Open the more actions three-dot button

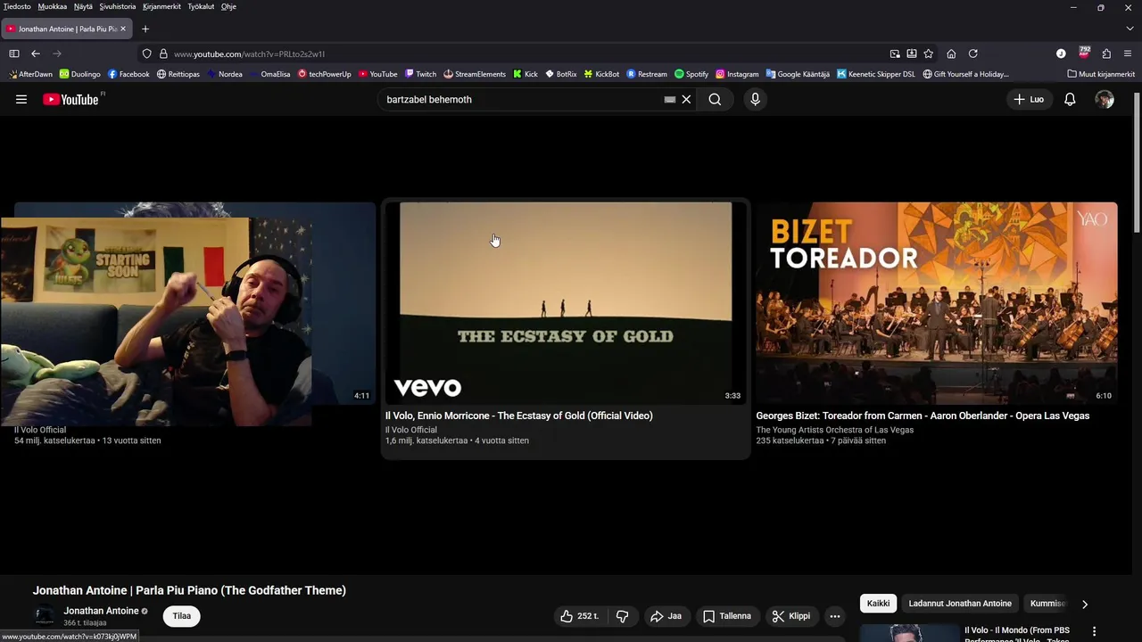pos(834,616)
